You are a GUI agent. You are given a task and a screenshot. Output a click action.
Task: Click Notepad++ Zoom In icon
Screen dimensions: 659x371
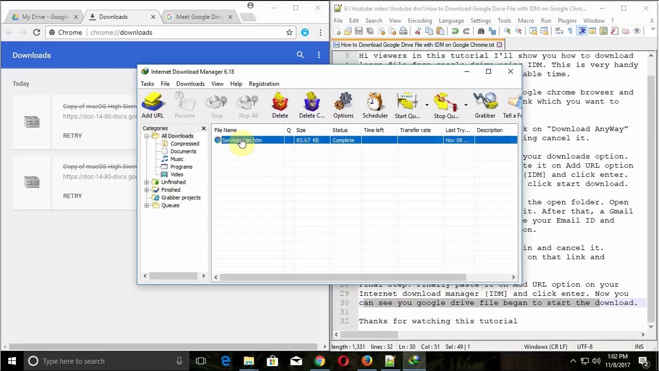pyautogui.click(x=507, y=31)
